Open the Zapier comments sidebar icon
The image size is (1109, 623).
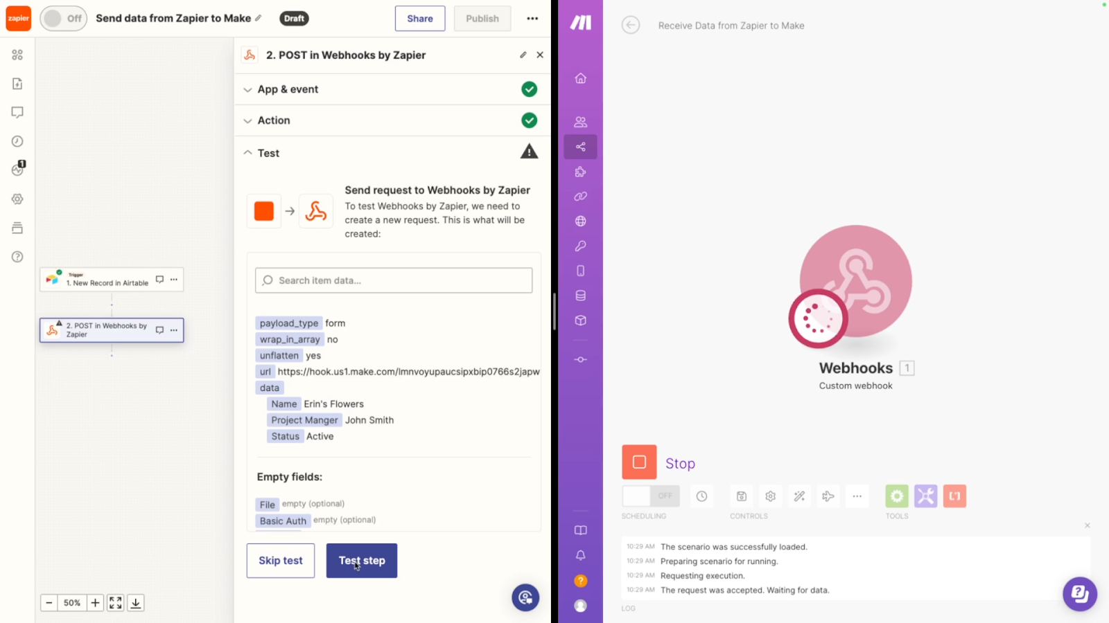[17, 112]
